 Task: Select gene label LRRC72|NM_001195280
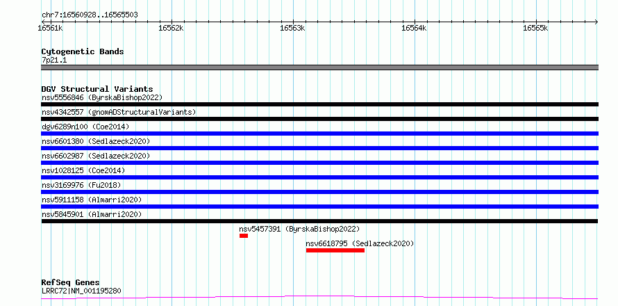pos(81,291)
